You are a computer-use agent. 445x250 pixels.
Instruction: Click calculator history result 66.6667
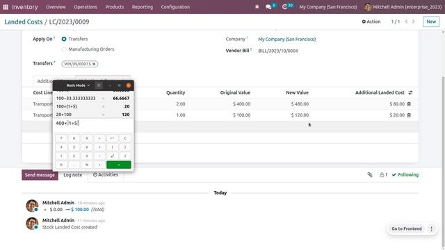(121, 99)
